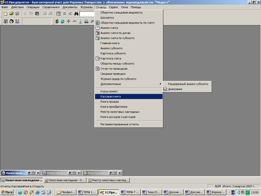Click the Copy icon in the toolbar
This screenshot has height=196, width=261.
(x=31, y=14)
